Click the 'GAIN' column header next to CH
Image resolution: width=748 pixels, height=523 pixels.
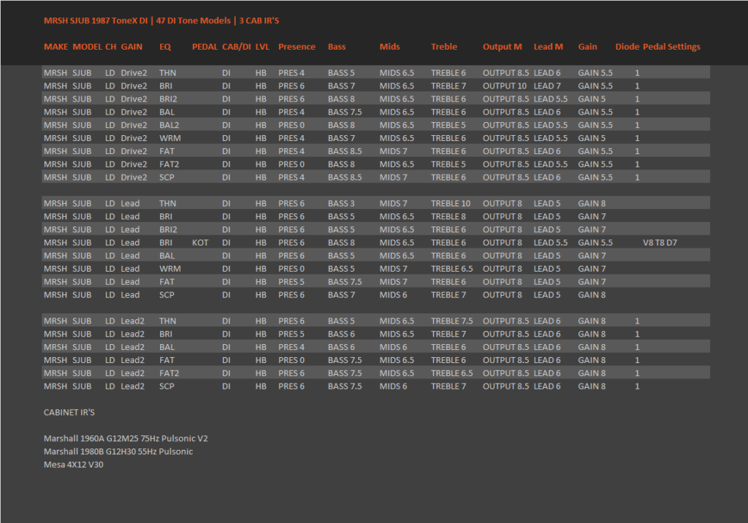pos(131,47)
